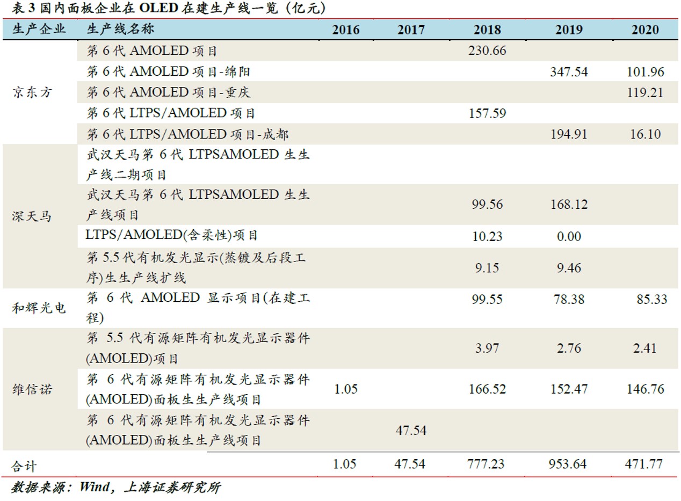Click the value 99.56
This screenshot has width=681, height=501.
click(x=487, y=205)
